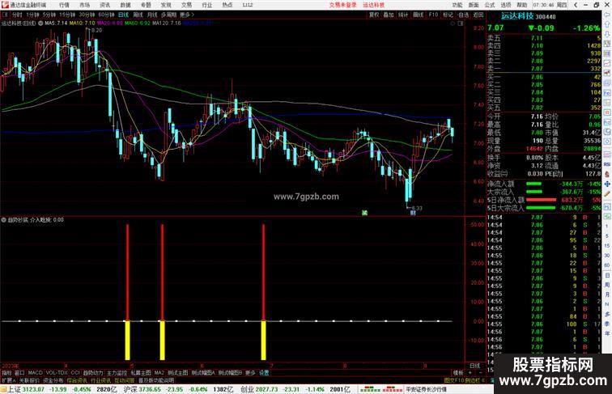
Task: Select the CCI indicator tab
Action: (x=75, y=373)
